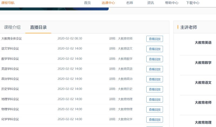
Task: Open 帮助中心 navigation item
Action: (x=172, y=3)
